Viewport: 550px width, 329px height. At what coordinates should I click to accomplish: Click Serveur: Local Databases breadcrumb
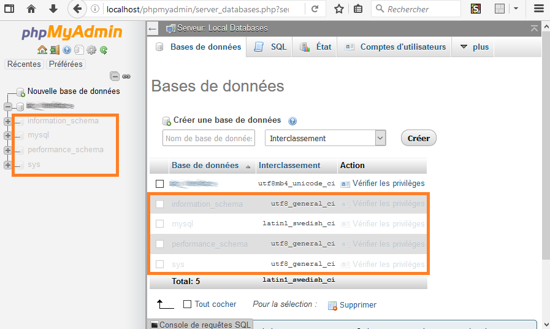(222, 28)
